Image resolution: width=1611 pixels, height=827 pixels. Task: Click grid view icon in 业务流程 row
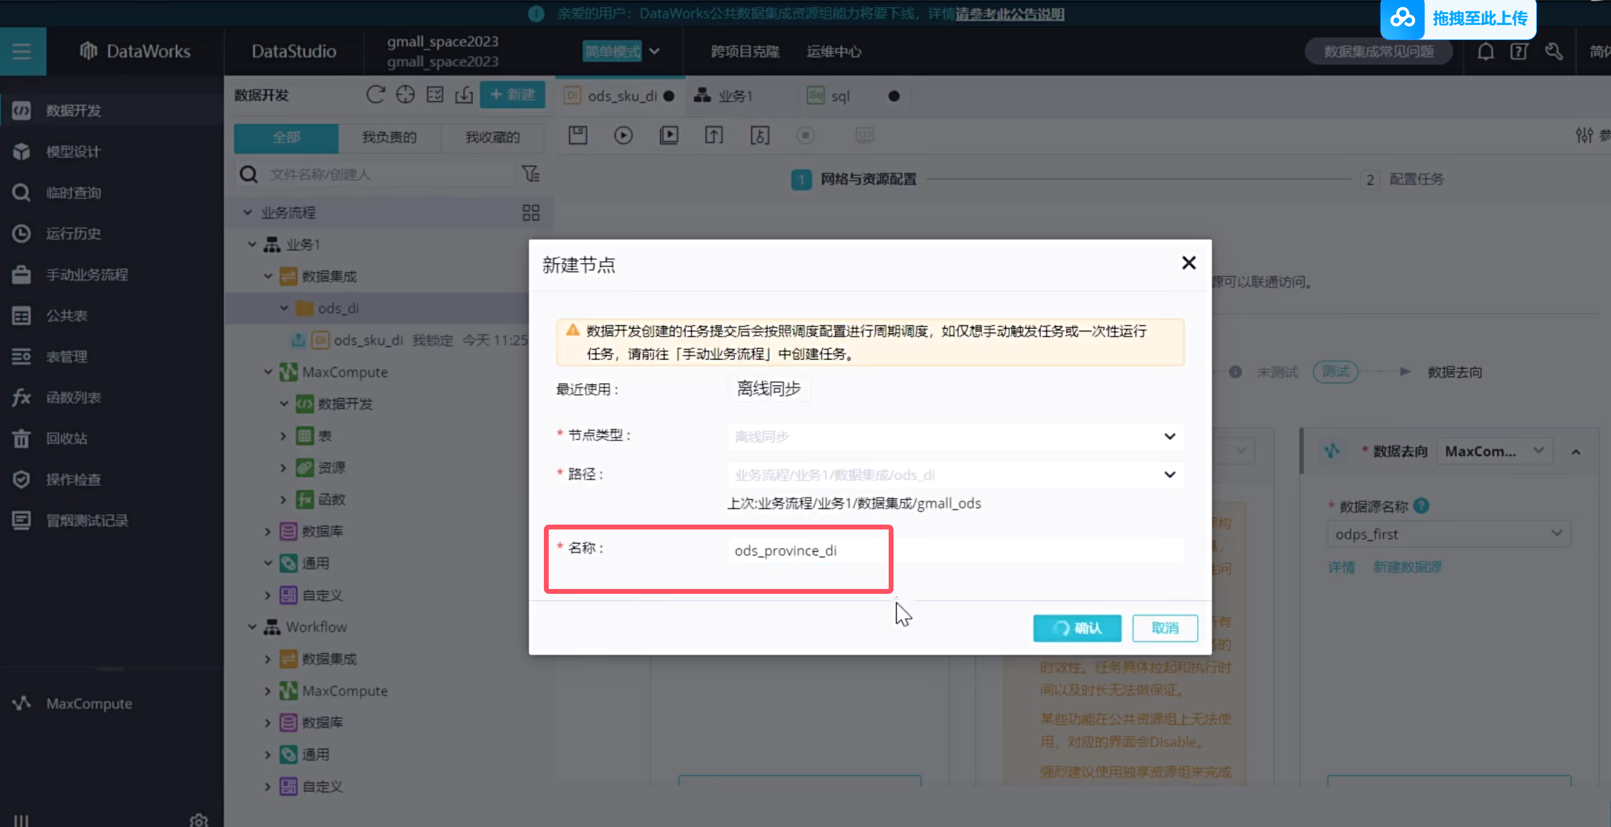pyautogui.click(x=531, y=213)
